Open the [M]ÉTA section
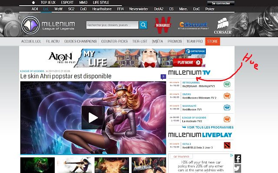 [157, 42]
